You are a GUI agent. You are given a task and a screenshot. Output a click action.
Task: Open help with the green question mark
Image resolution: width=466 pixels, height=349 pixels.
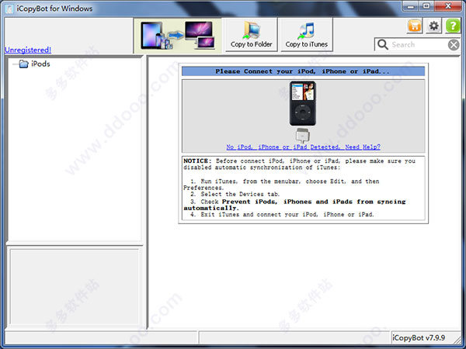(x=453, y=26)
